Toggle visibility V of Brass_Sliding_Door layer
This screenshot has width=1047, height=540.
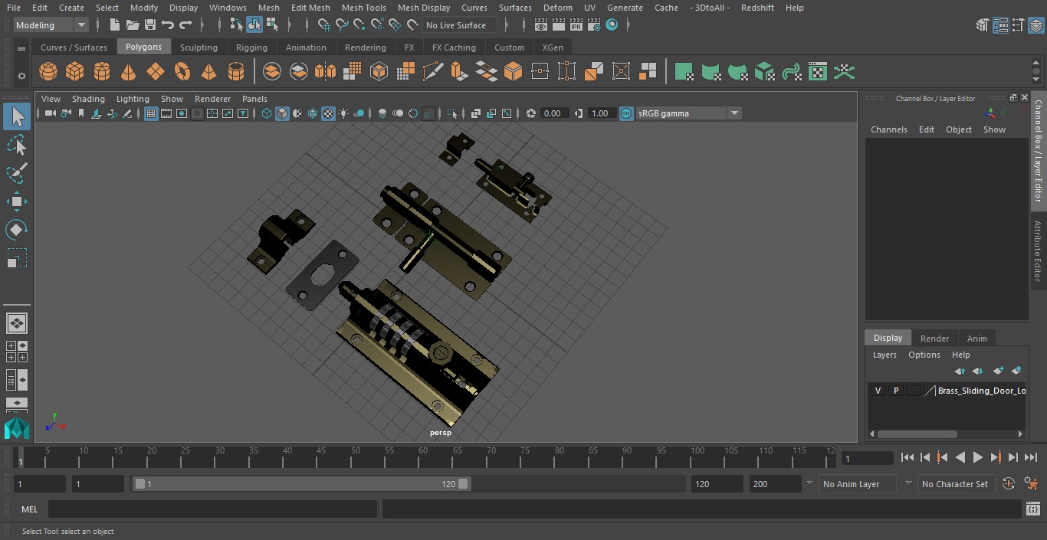pyautogui.click(x=878, y=391)
